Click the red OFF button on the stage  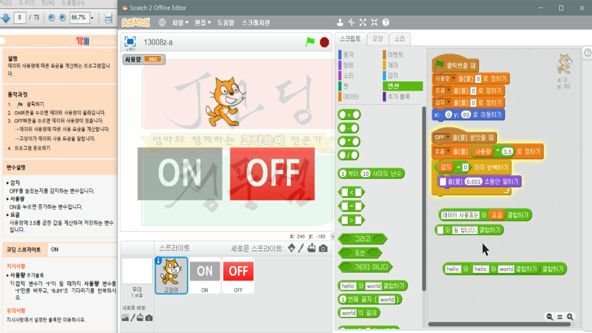click(272, 174)
